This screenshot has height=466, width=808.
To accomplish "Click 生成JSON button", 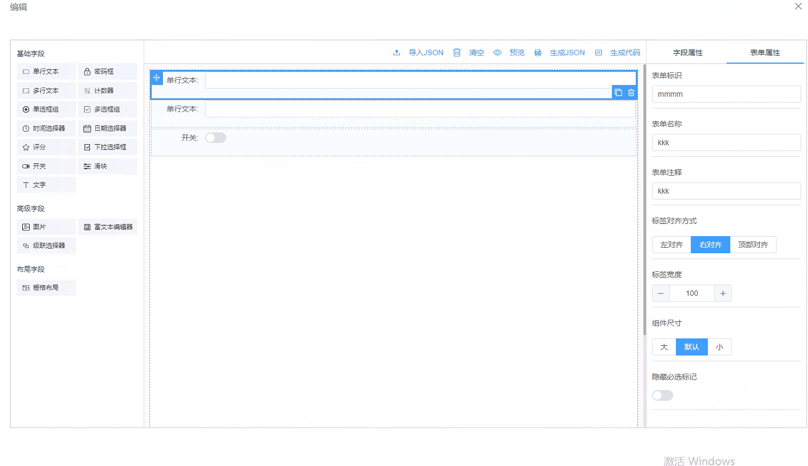I will (559, 52).
